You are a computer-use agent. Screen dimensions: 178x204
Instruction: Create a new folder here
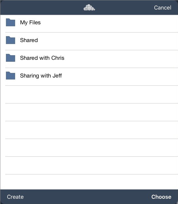coord(15,197)
